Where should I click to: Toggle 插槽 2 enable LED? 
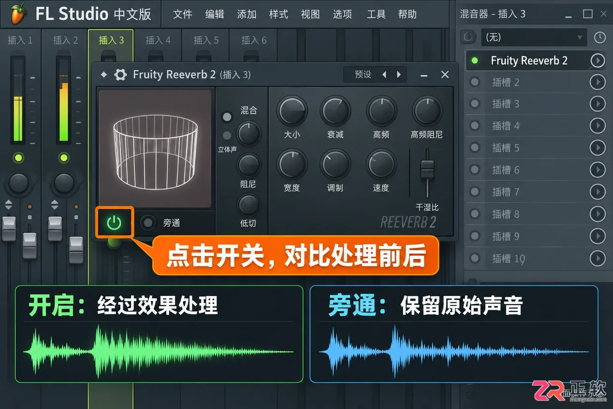point(475,82)
